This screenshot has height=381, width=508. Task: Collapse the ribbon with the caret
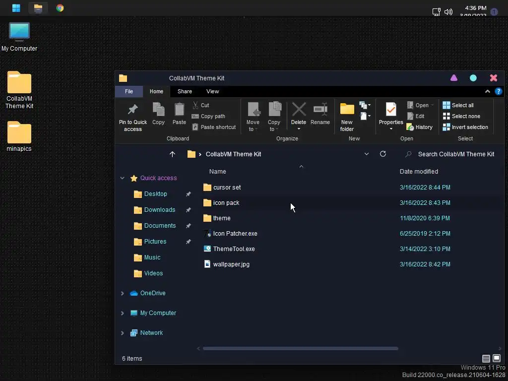[487, 91]
